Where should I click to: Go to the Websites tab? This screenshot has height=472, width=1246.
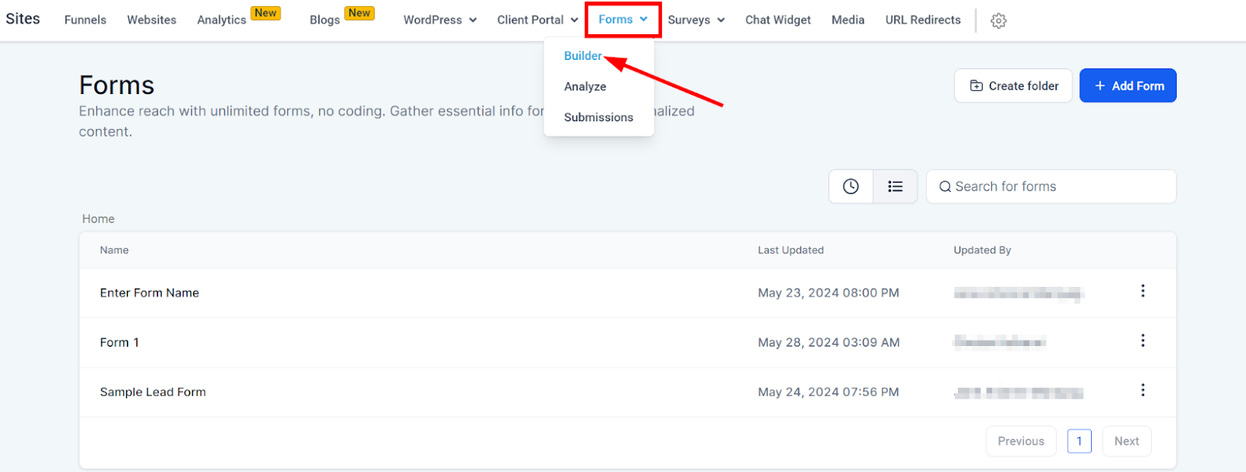(x=152, y=20)
